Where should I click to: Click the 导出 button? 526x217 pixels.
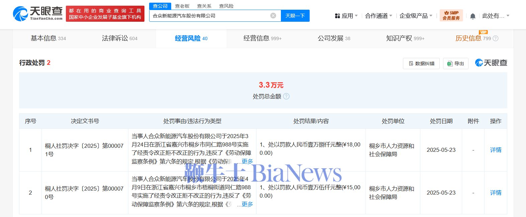[x=456, y=64]
